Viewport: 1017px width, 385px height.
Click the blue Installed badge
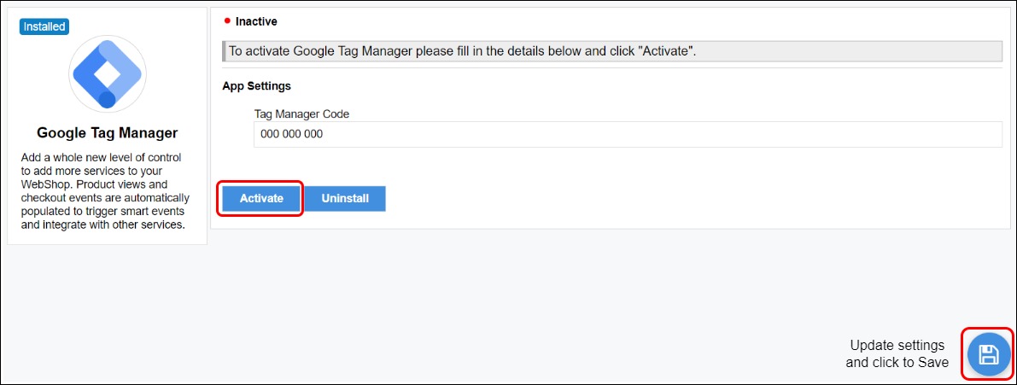coord(44,26)
